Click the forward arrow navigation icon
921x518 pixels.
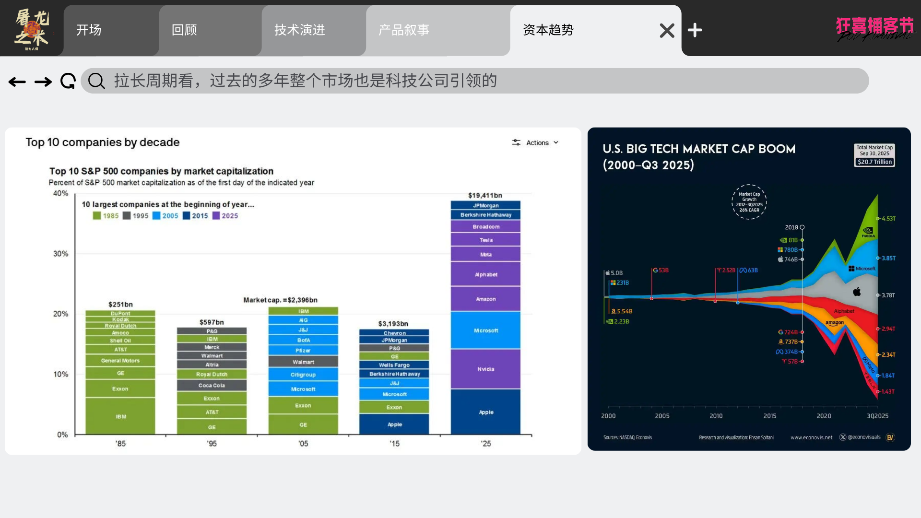(x=43, y=82)
